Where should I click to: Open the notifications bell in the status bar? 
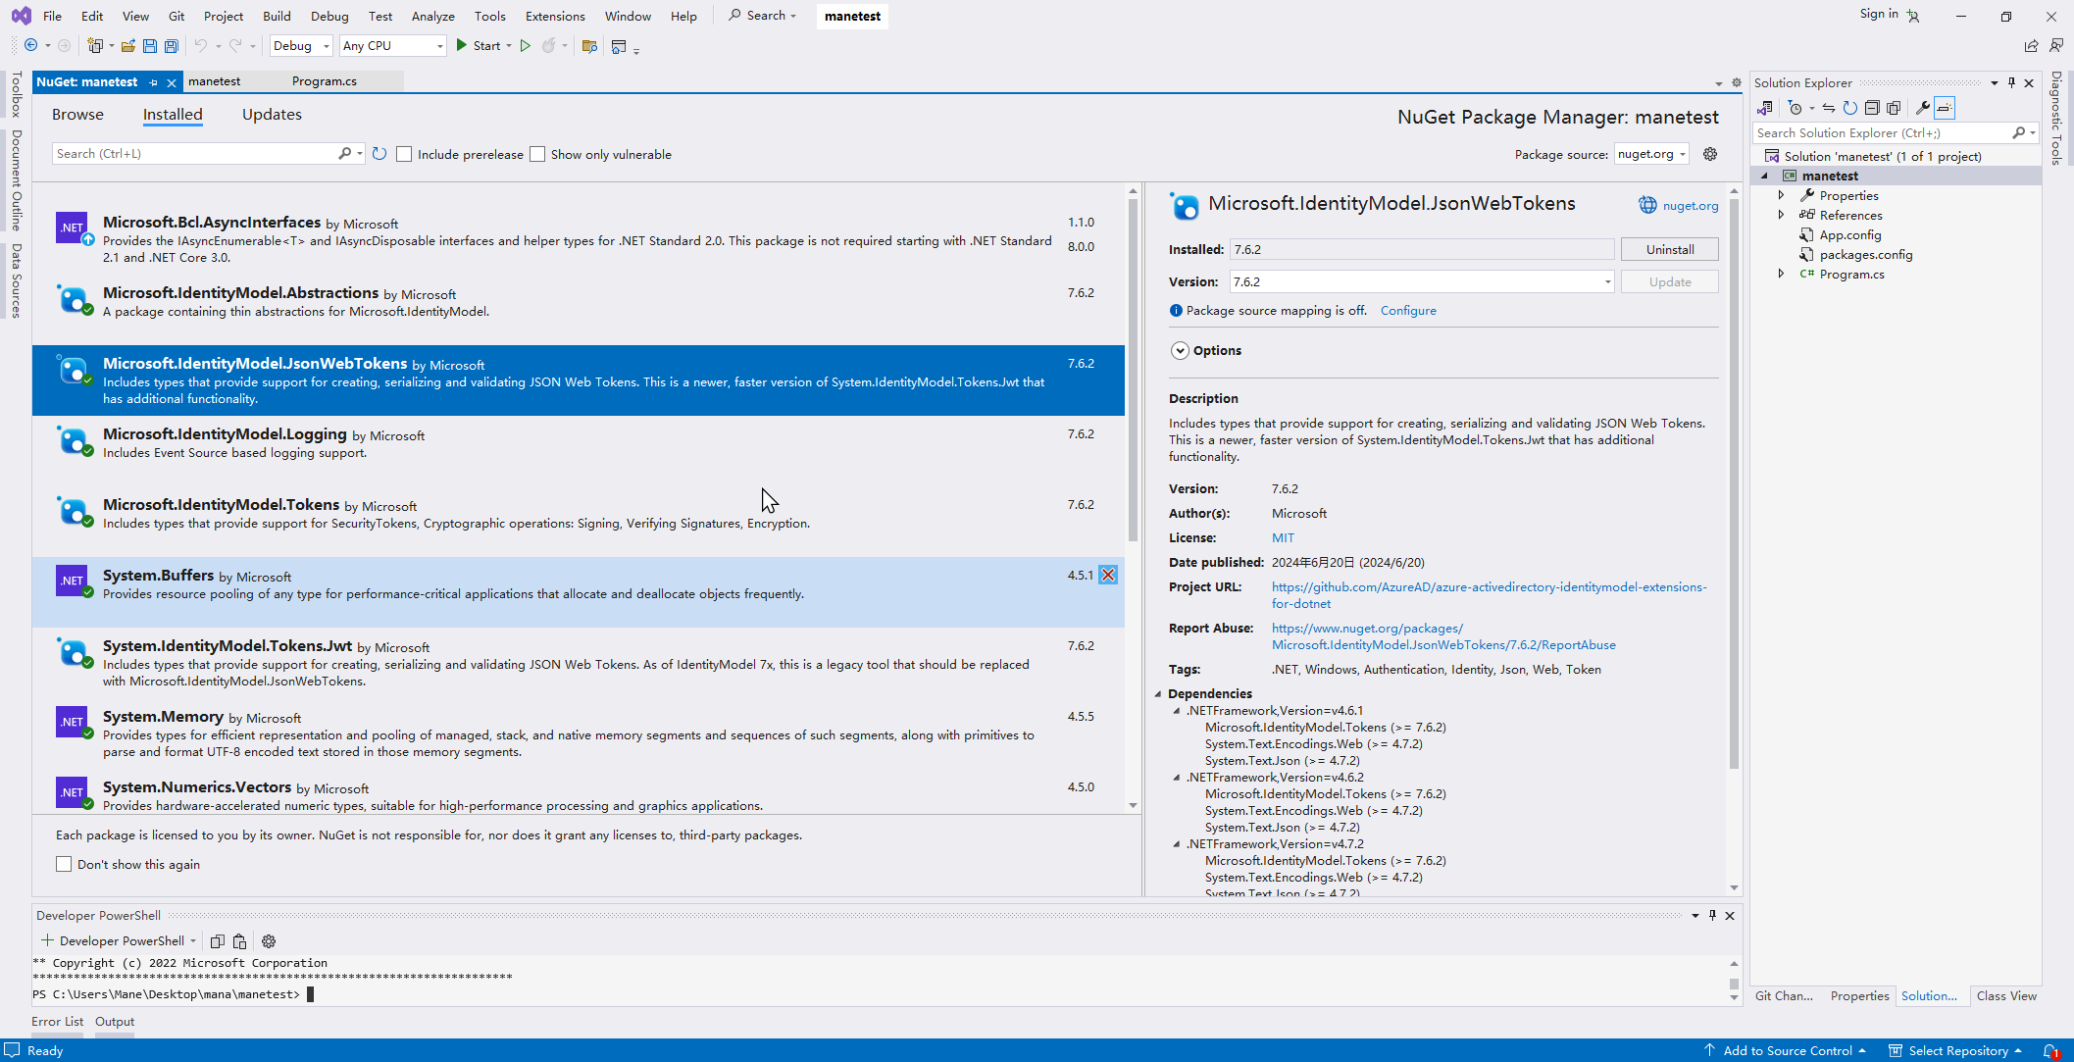tap(2050, 1050)
